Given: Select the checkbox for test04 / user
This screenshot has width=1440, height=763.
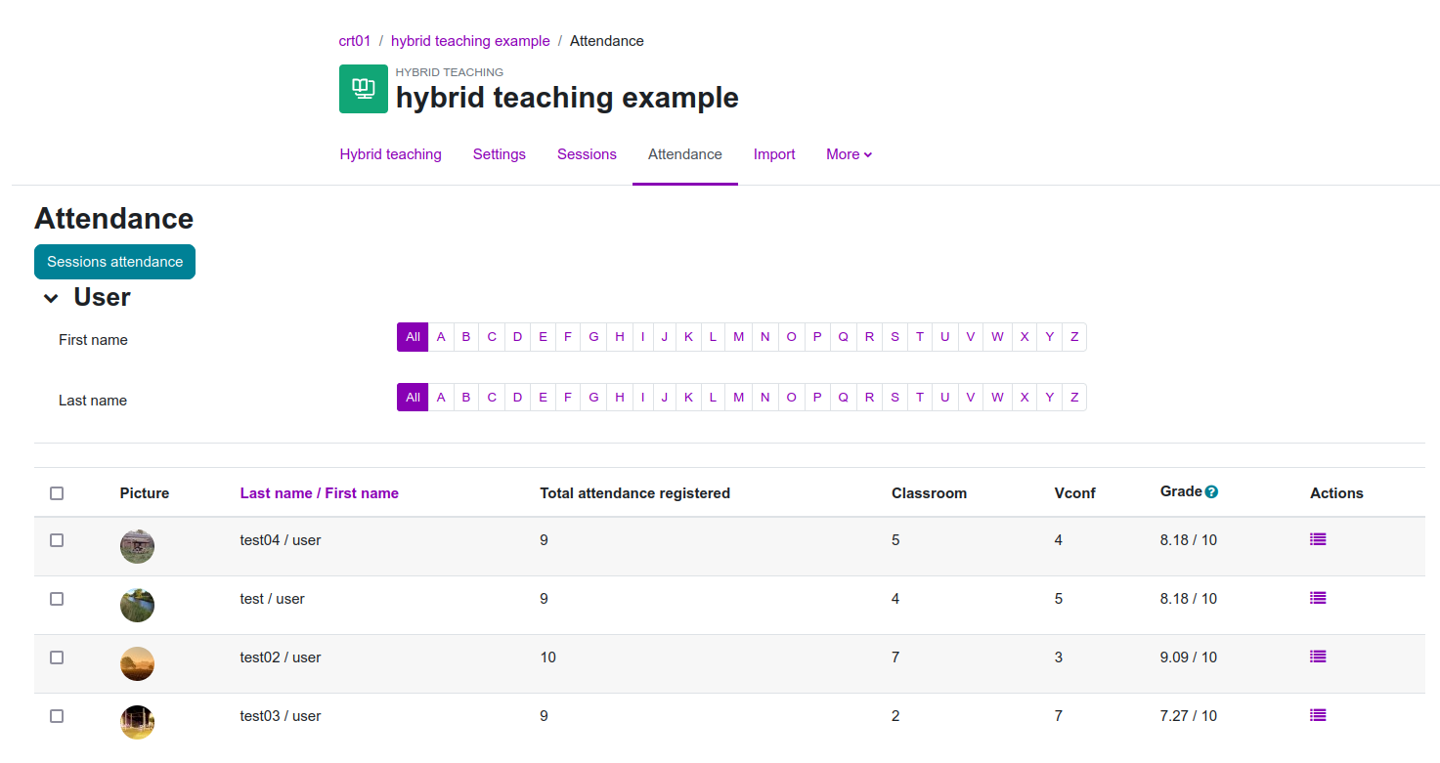Looking at the screenshot, I should click(57, 540).
